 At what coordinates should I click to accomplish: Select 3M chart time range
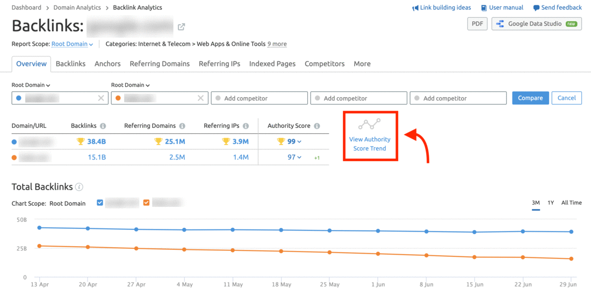pyautogui.click(x=536, y=203)
